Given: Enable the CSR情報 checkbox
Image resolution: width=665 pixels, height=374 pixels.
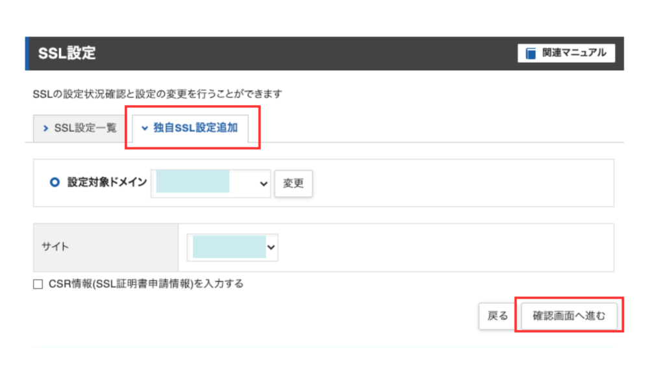Looking at the screenshot, I should point(38,284).
